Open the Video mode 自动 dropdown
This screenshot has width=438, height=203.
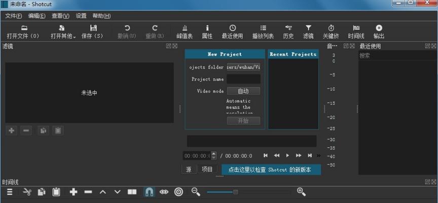coord(243,91)
